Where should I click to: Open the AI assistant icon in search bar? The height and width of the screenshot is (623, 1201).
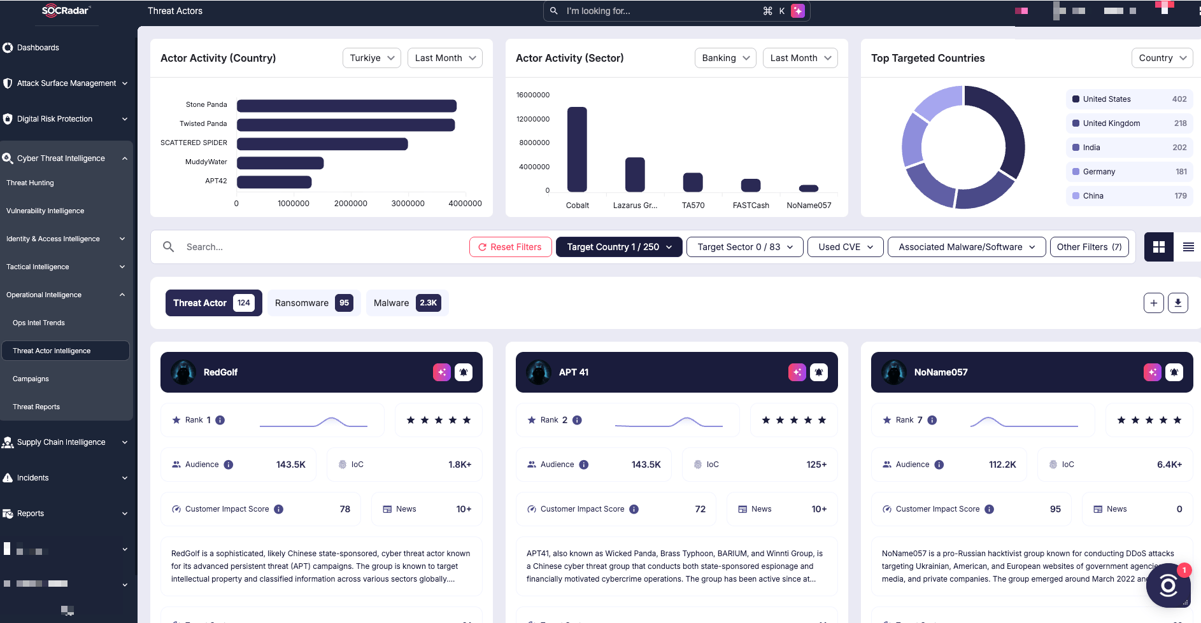(797, 11)
